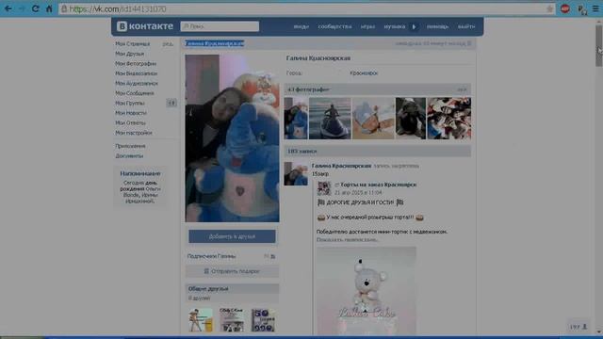Open 'Мои Друзья' in the sidebar
The image size is (603, 339).
click(130, 54)
